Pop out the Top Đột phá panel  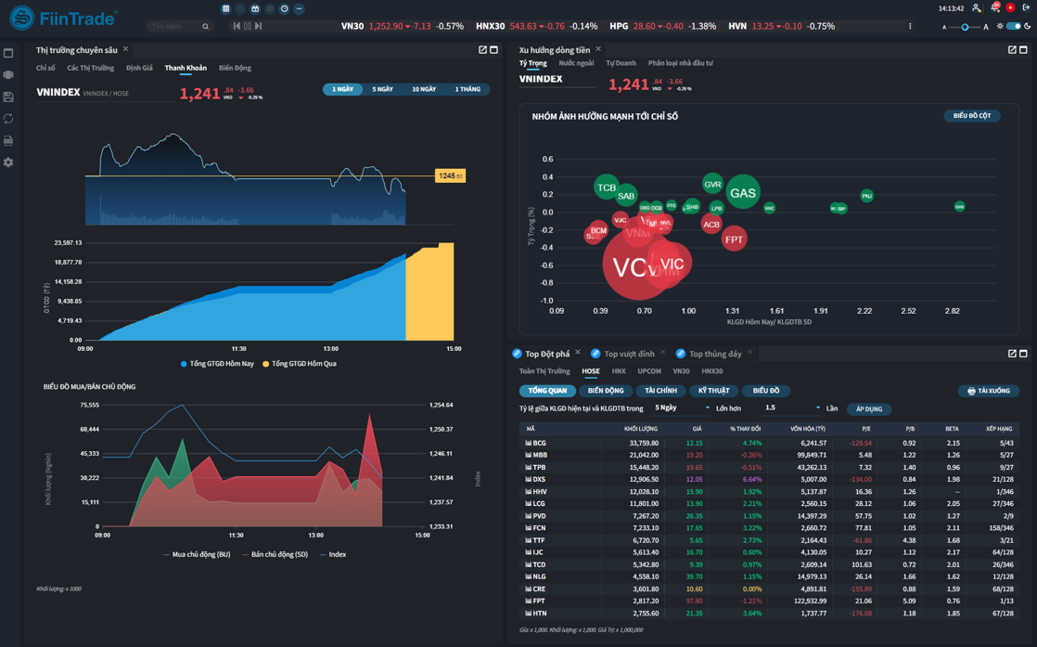1012,354
